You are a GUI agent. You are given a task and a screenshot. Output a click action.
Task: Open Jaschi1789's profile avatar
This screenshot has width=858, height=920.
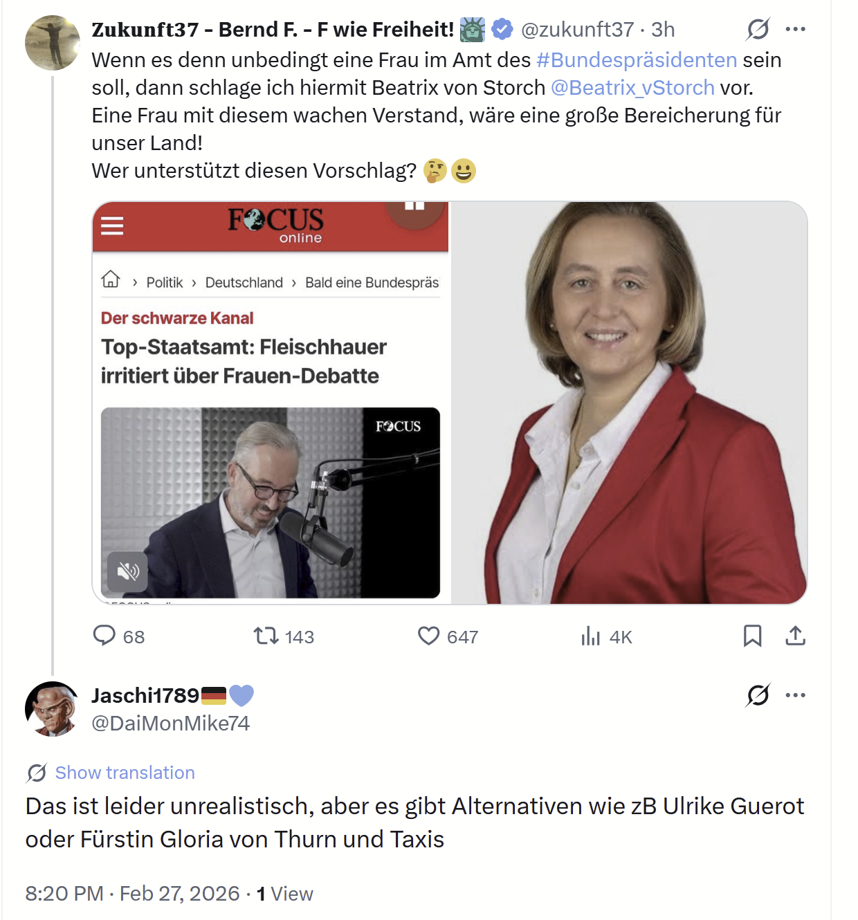pos(53,709)
